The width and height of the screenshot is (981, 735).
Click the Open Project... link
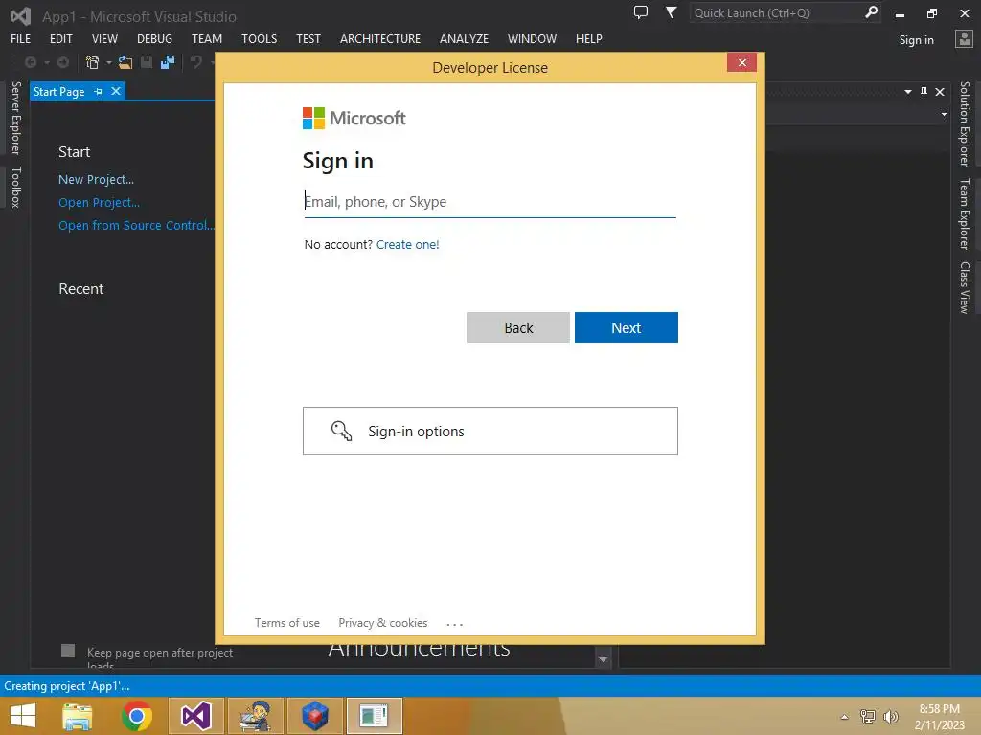(99, 203)
